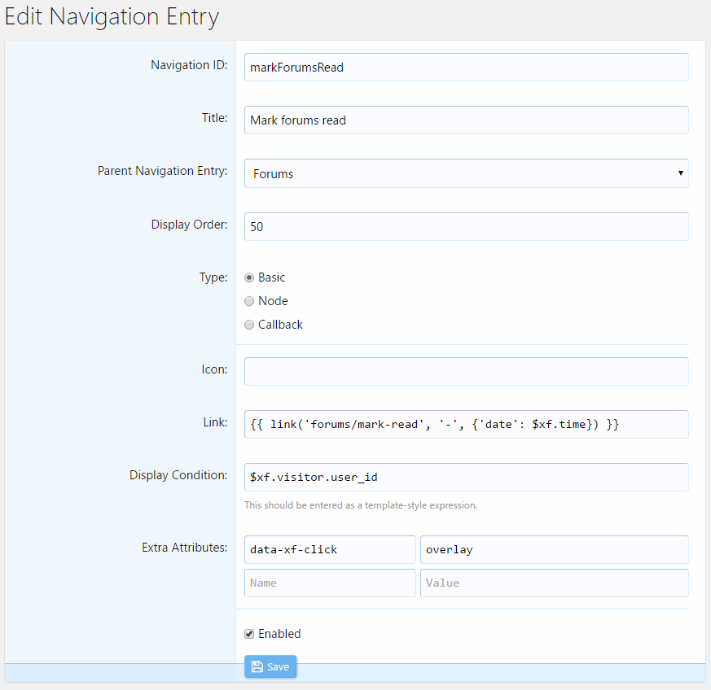Viewport: 711px width, 690px height.
Task: Click the Enabled label text
Action: tap(279, 634)
